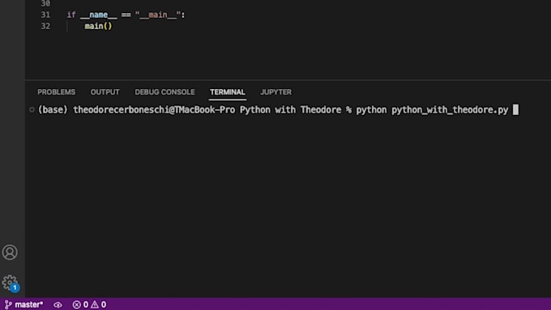Click the master* git branch indicator

coord(23,304)
